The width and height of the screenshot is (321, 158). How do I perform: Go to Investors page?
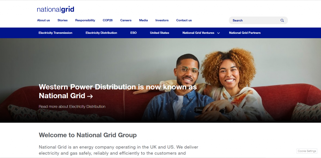pyautogui.click(x=162, y=20)
